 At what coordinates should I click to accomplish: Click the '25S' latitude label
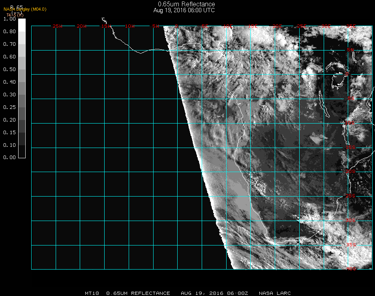point(351,196)
